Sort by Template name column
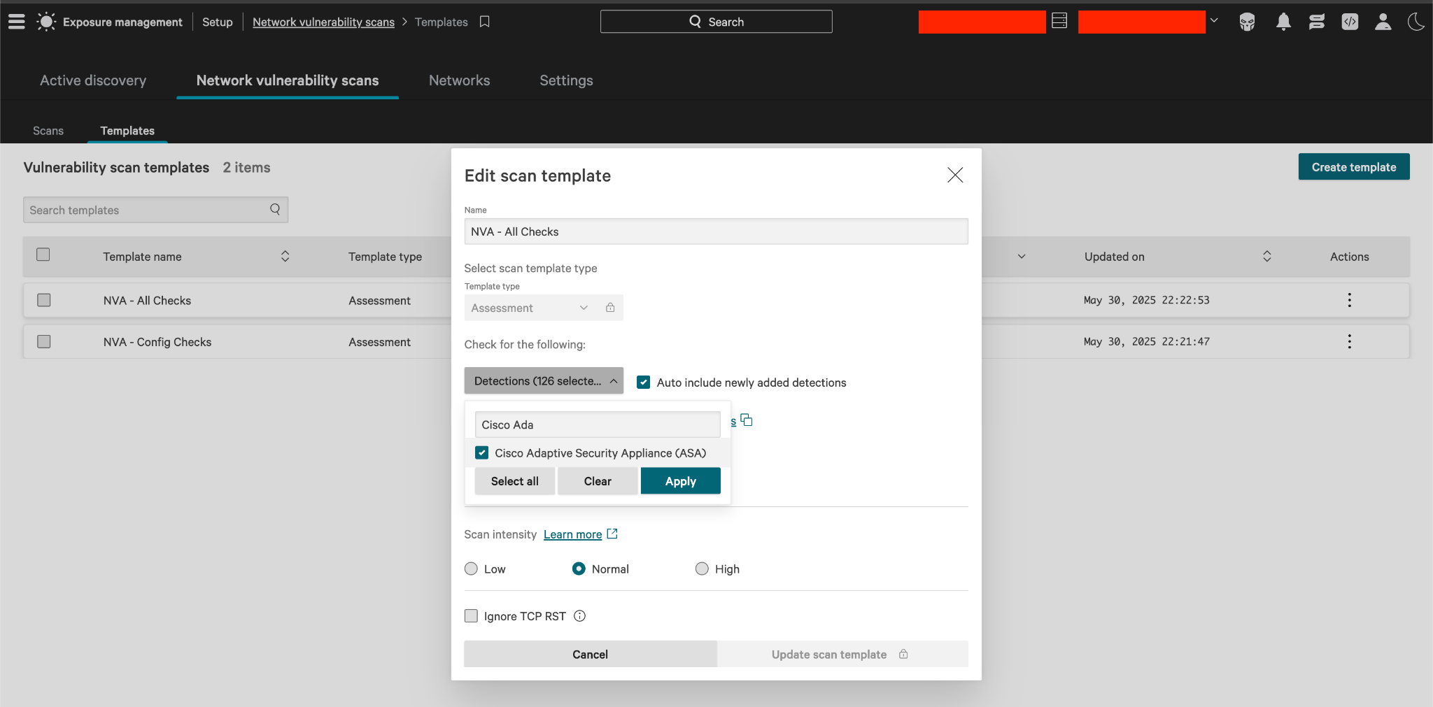The height and width of the screenshot is (707, 1433). [285, 256]
